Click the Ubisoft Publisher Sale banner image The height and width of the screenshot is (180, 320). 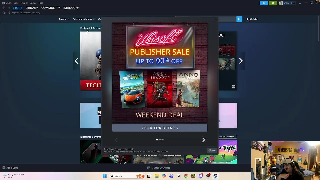[160, 47]
